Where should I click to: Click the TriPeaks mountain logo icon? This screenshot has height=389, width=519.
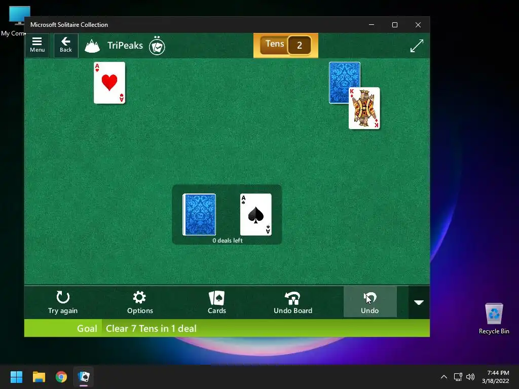point(92,46)
